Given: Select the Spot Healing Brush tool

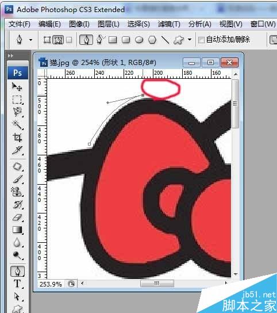Looking at the screenshot, I should tap(17, 166).
